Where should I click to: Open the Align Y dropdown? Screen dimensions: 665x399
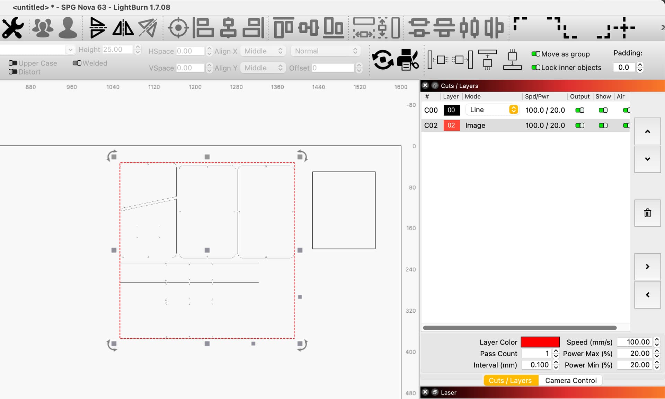(263, 68)
